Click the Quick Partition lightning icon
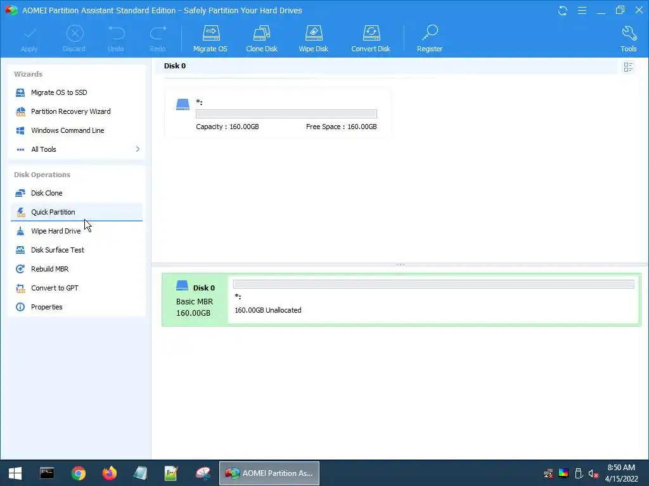This screenshot has width=649, height=486. pos(20,212)
